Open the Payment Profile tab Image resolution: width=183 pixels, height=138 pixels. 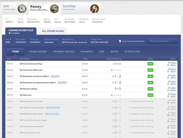point(64,52)
